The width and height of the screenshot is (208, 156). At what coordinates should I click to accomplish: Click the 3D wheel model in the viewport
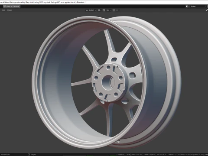point(107,82)
